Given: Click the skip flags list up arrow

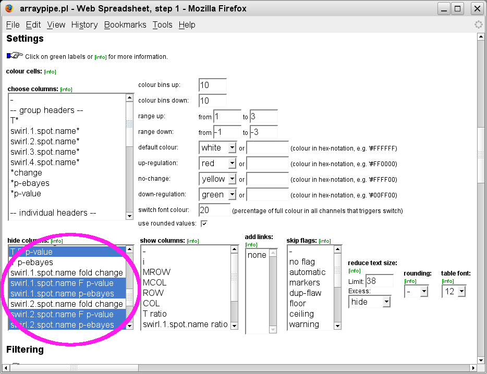Looking at the screenshot, I should pos(337,249).
